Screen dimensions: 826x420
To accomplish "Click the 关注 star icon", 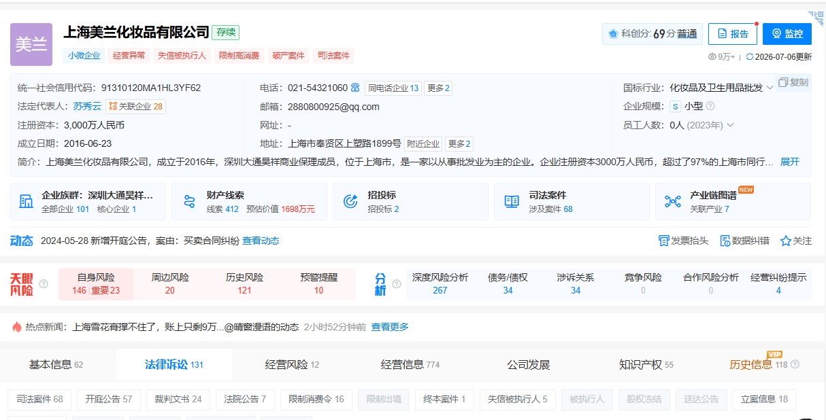I will tap(785, 241).
